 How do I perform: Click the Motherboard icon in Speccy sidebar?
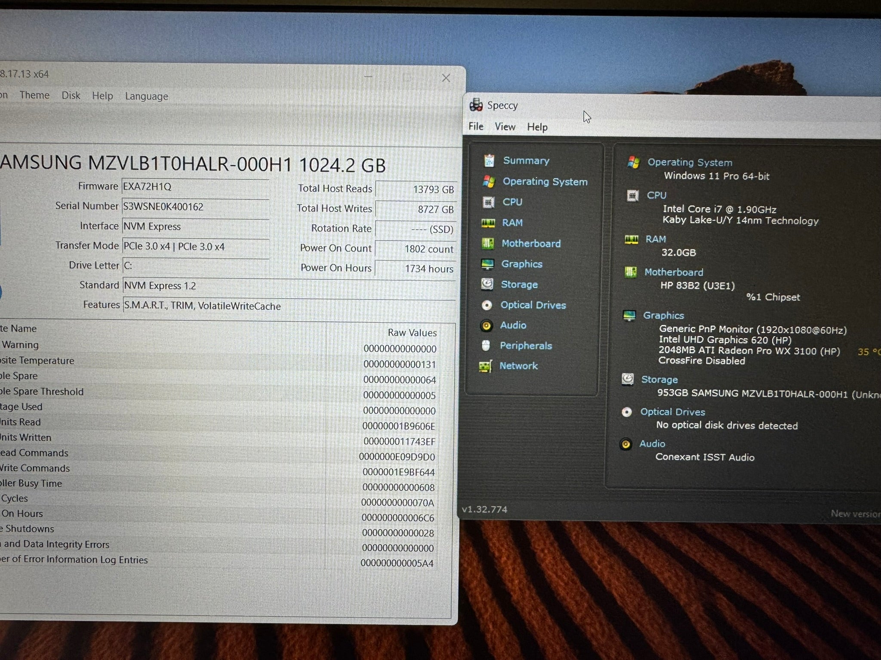click(x=488, y=244)
